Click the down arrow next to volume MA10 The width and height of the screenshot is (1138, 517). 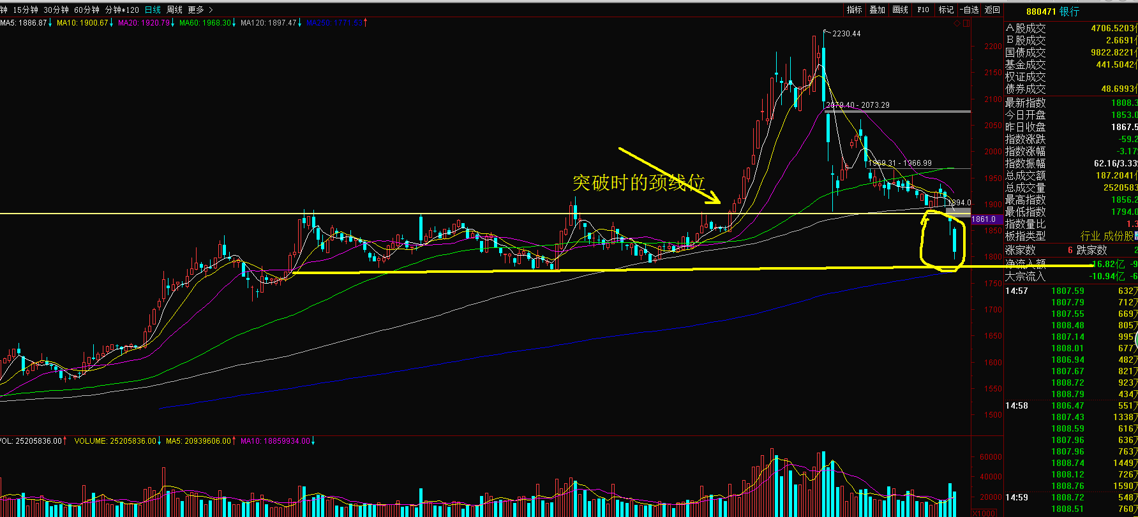click(313, 441)
